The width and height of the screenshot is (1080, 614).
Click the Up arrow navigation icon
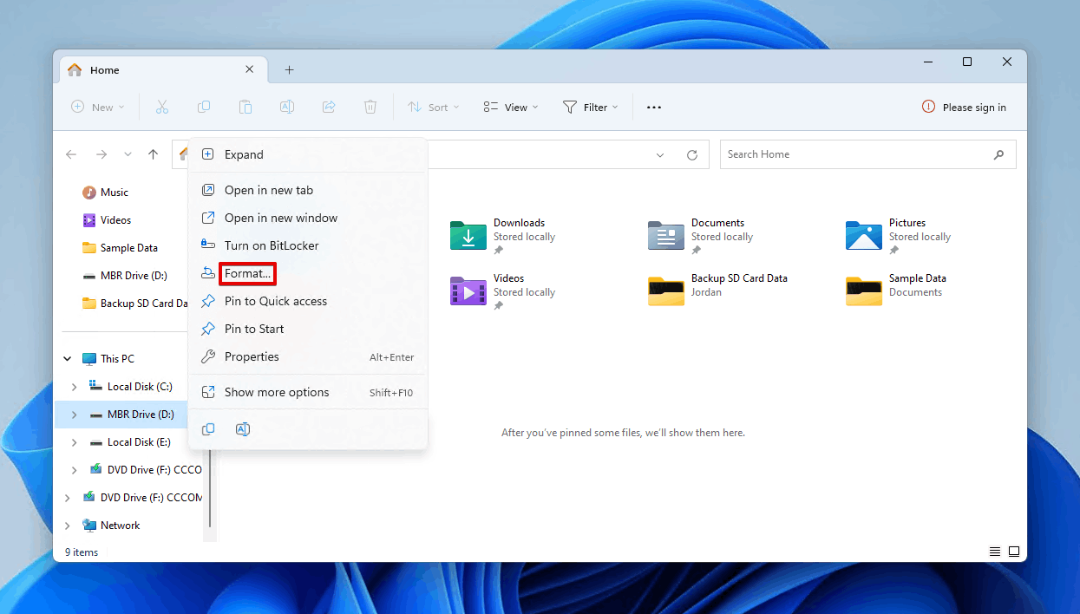coord(154,154)
